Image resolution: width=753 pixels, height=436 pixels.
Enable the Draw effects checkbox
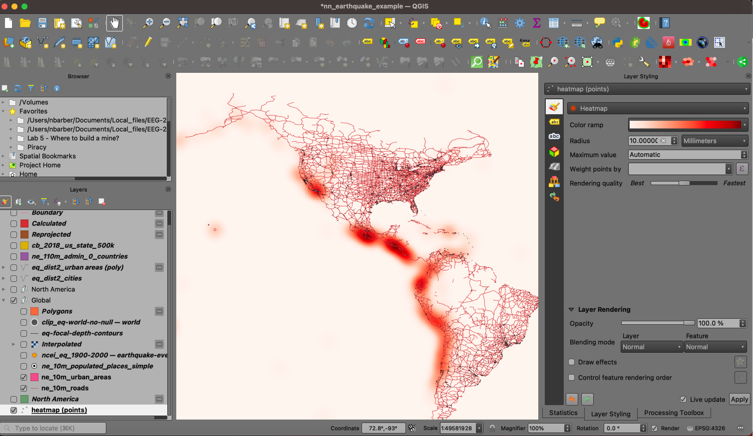click(x=572, y=362)
